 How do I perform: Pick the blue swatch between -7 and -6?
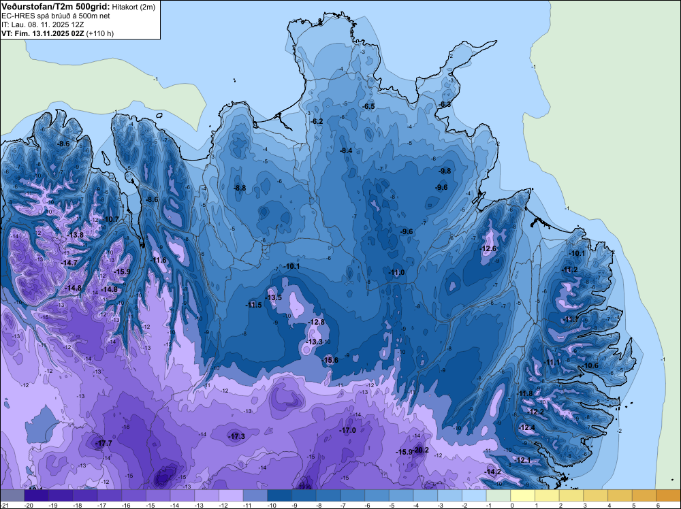353,495
